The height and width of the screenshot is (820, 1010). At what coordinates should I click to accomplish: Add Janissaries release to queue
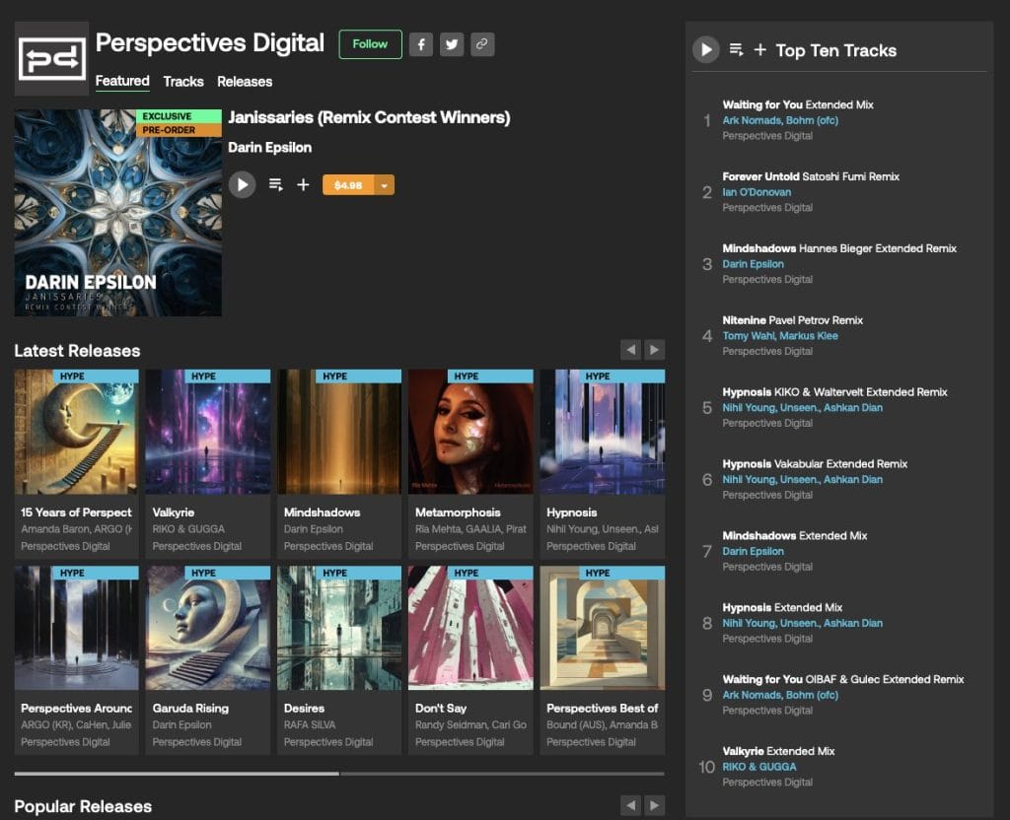[276, 184]
